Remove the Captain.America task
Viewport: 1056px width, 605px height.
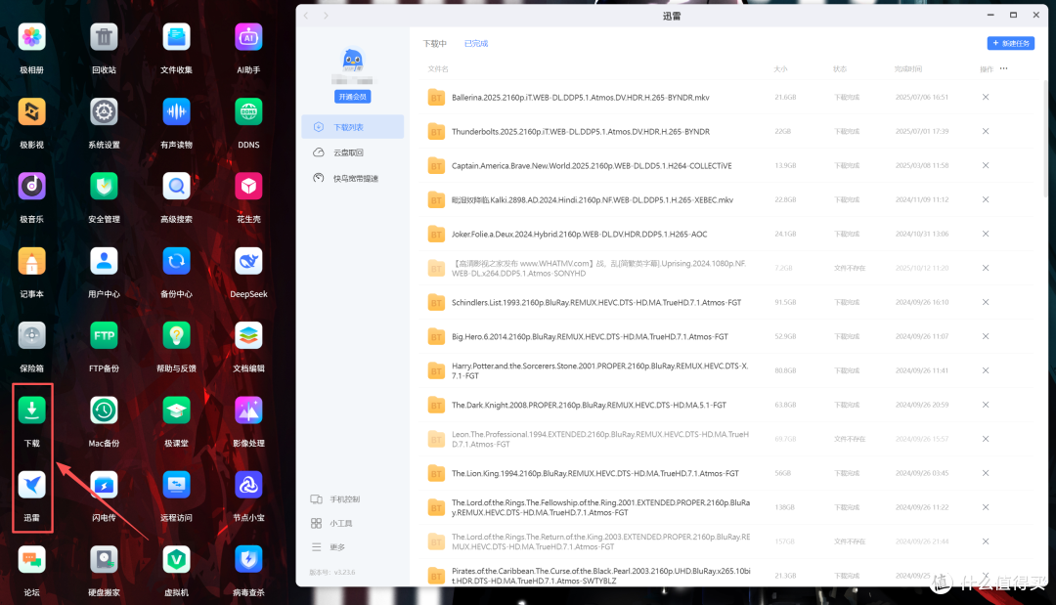tap(986, 165)
